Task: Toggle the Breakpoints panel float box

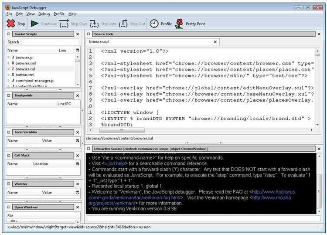Action: (x=9, y=95)
